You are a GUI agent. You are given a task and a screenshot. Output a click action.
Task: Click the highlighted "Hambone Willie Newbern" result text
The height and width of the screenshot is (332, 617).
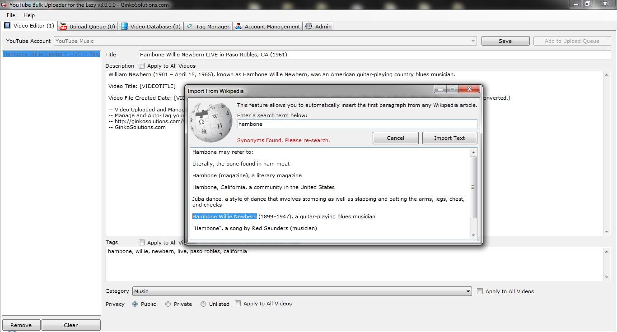(224, 217)
